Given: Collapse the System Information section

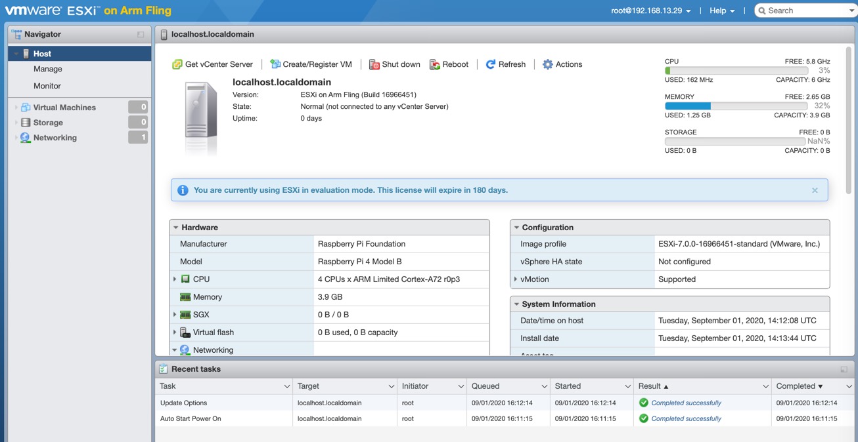Looking at the screenshot, I should [516, 304].
